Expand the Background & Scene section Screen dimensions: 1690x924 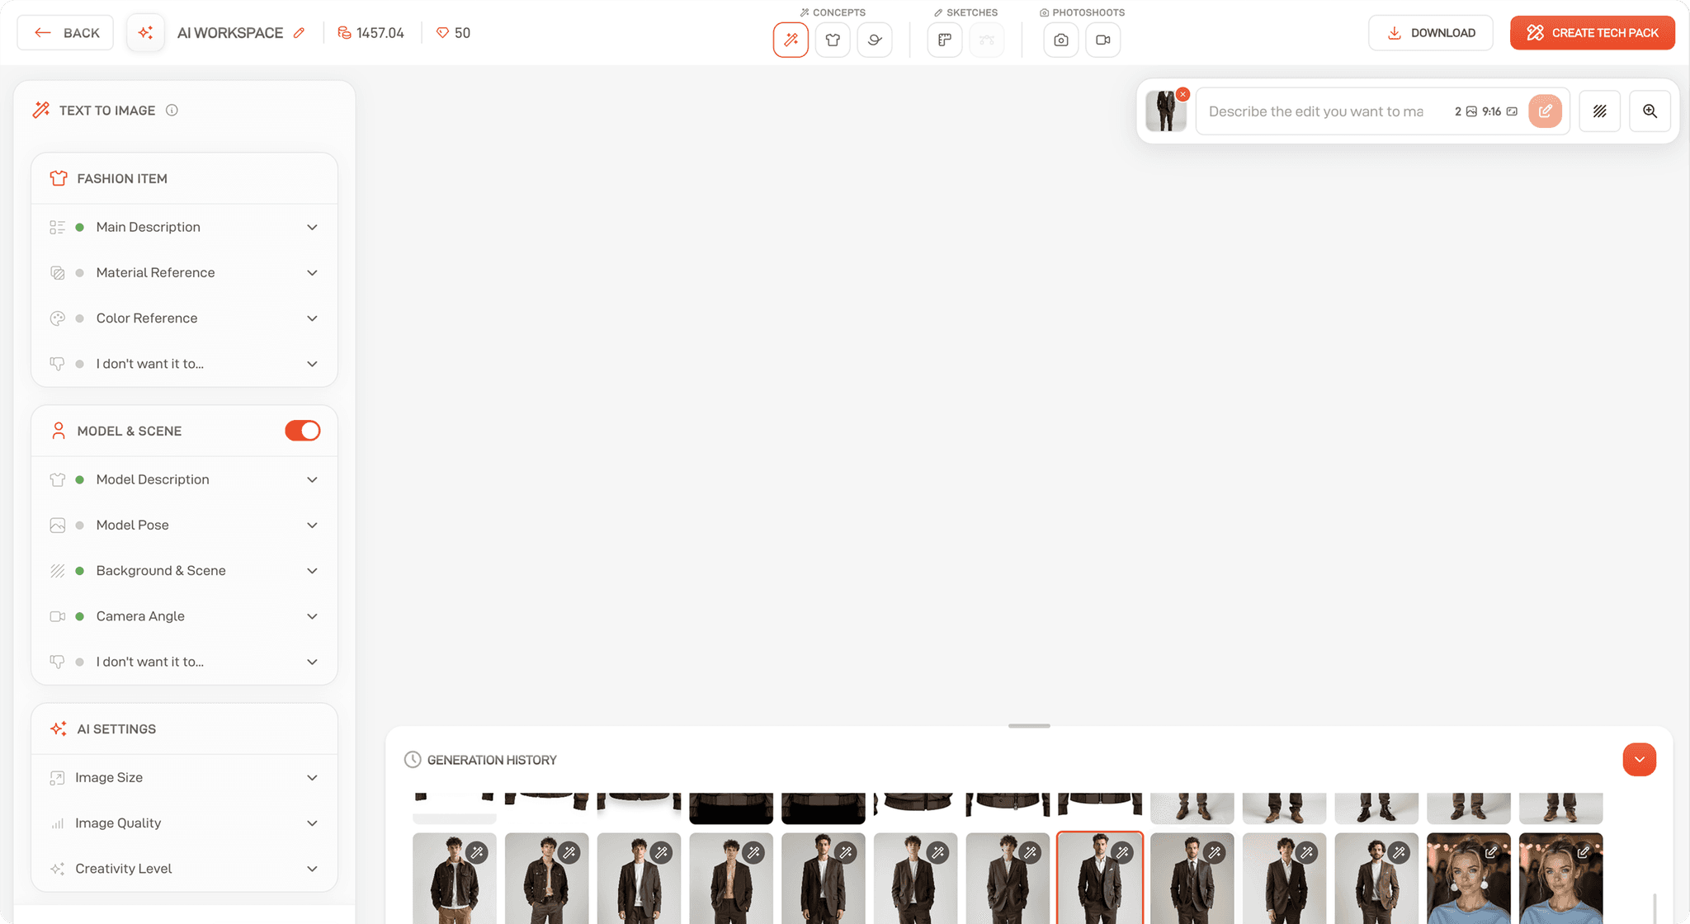click(x=184, y=571)
